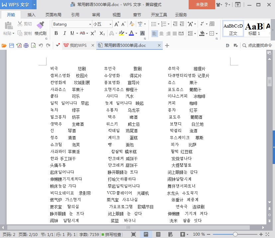Click the print preview icon

(x=33, y=45)
